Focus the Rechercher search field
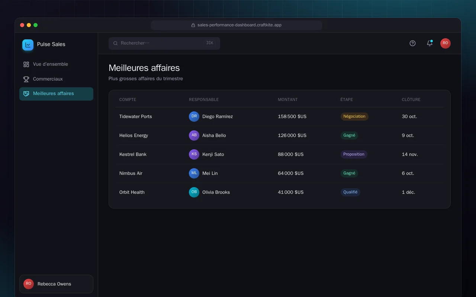 164,43
